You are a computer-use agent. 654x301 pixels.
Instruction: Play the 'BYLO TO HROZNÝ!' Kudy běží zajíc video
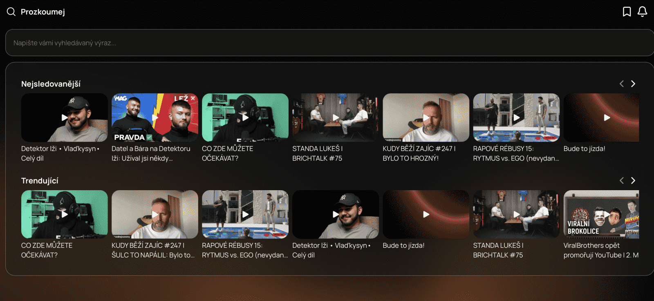pos(426,118)
